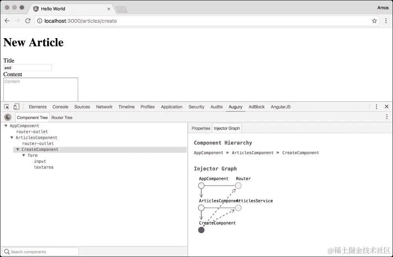
Task: Select the Component Tree tab
Action: coord(32,117)
